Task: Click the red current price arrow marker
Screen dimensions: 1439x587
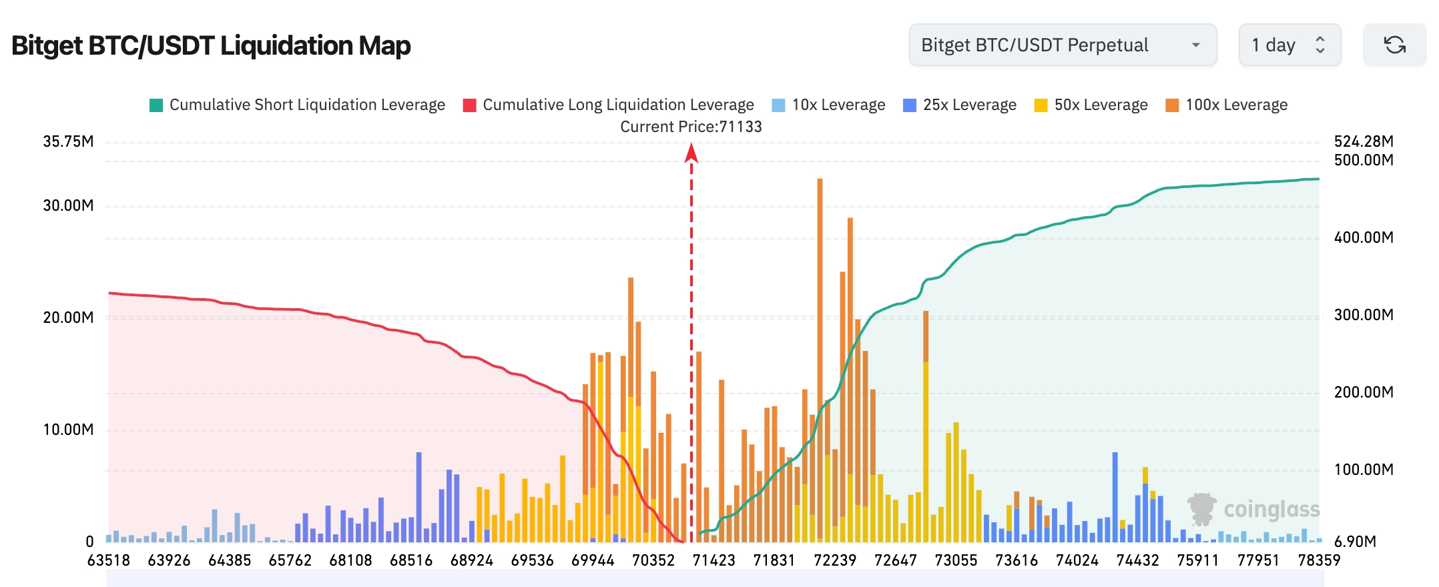Action: point(691,154)
